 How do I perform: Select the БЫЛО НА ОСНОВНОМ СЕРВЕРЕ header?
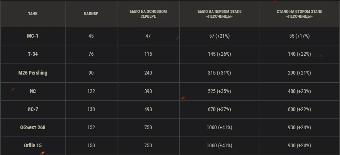coord(148,14)
